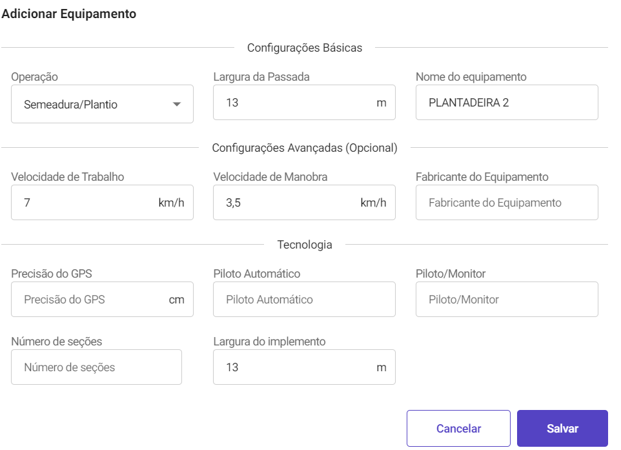Click the Cancelar button
Screen dimensions: 621x450
[x=458, y=428]
